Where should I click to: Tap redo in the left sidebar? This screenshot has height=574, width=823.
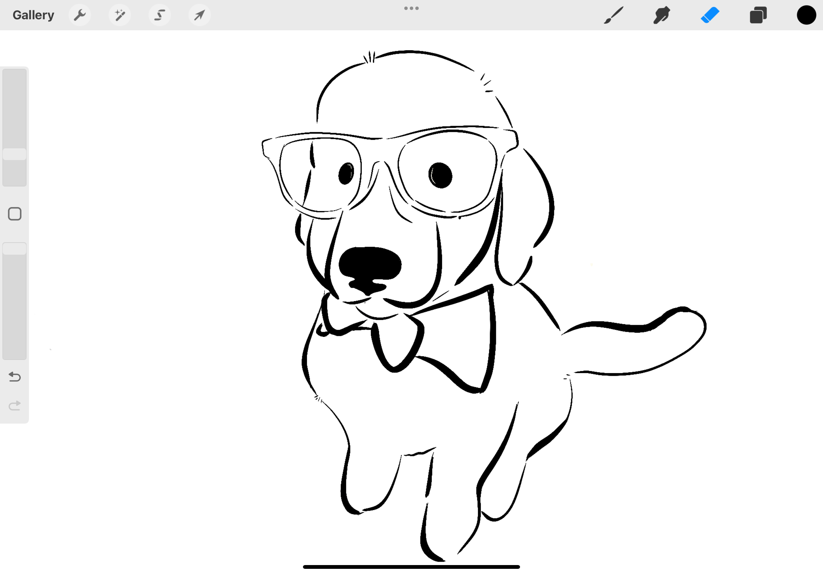point(14,405)
